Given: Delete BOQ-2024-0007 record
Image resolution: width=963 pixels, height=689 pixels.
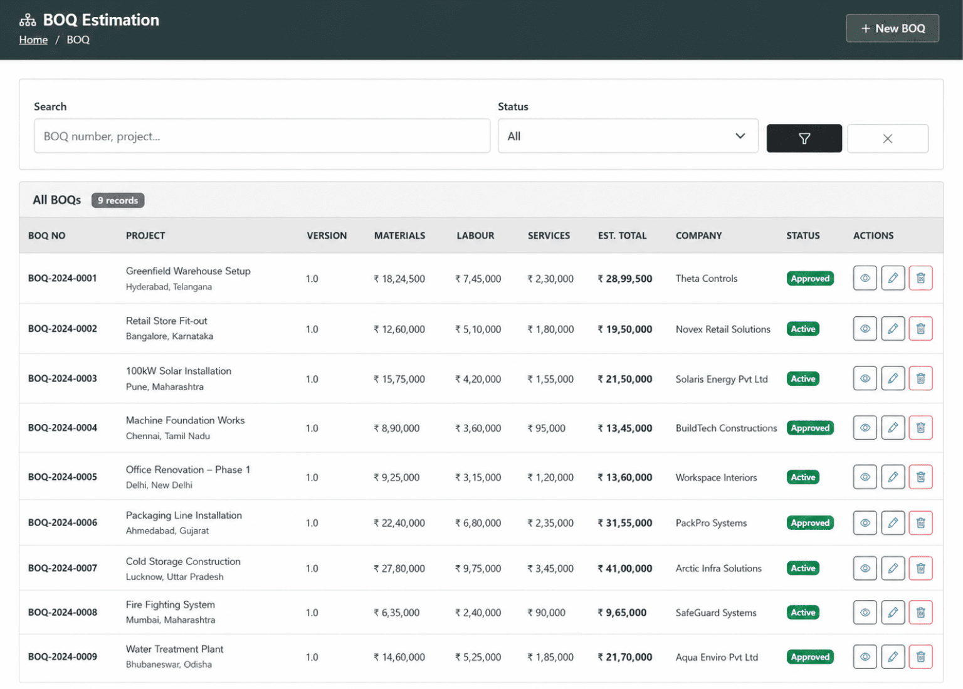Looking at the screenshot, I should tap(920, 569).
